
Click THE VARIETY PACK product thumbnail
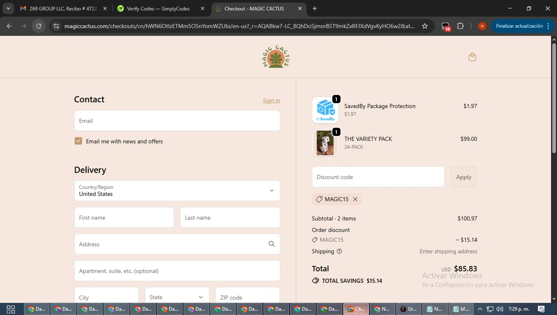click(x=325, y=143)
